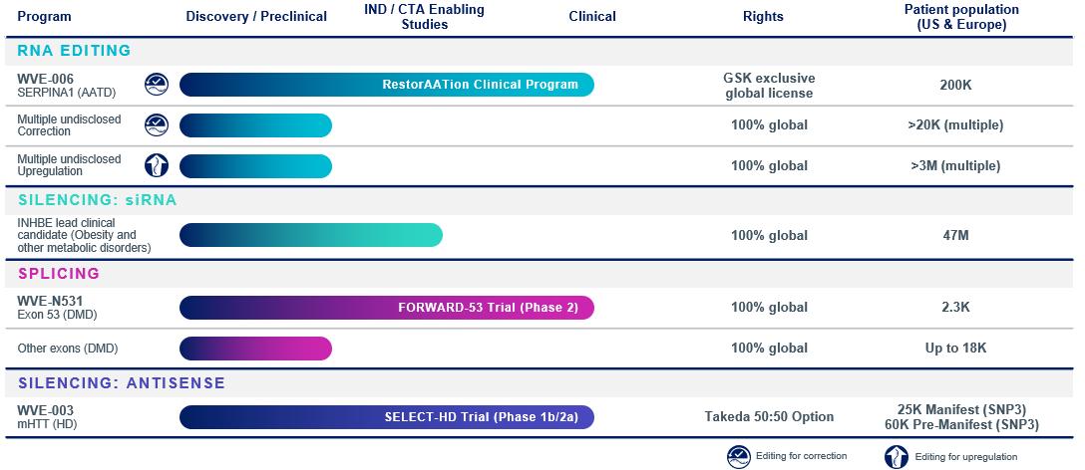This screenshot has height=470, width=1085.
Task: Click the 'Takeda 50:50 Option' rights text
Action: pyautogui.click(x=768, y=417)
